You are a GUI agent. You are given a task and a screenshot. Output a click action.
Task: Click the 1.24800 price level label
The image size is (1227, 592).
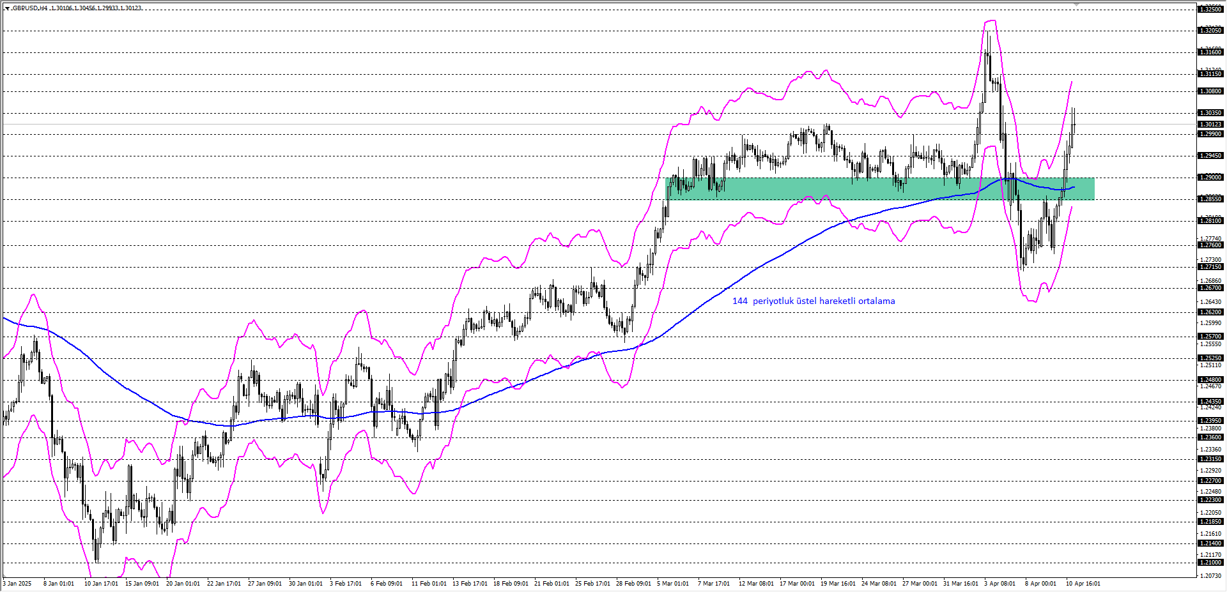[1210, 380]
